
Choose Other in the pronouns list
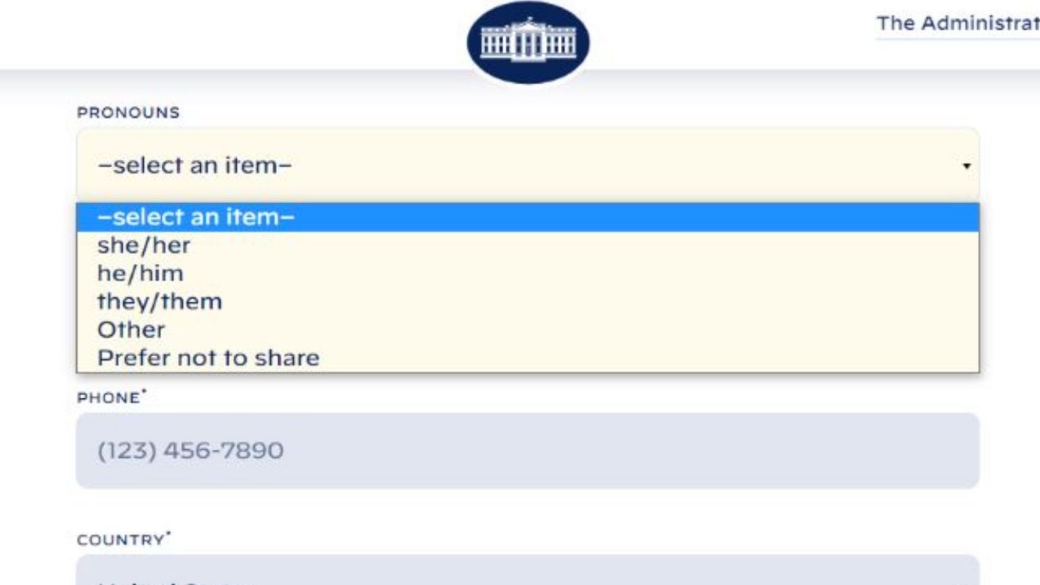tap(131, 330)
